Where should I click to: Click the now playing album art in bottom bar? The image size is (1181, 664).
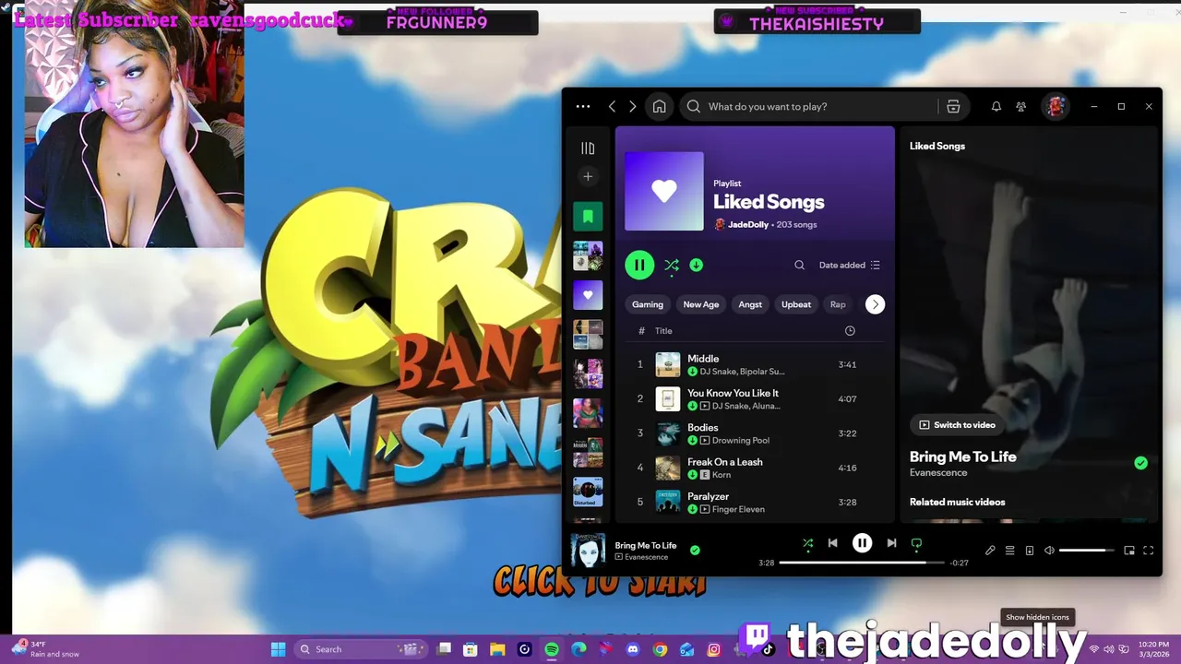pyautogui.click(x=588, y=551)
